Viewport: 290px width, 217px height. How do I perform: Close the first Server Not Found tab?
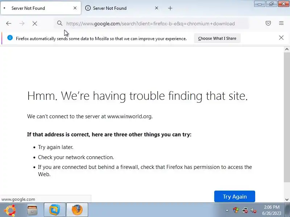(x=75, y=8)
